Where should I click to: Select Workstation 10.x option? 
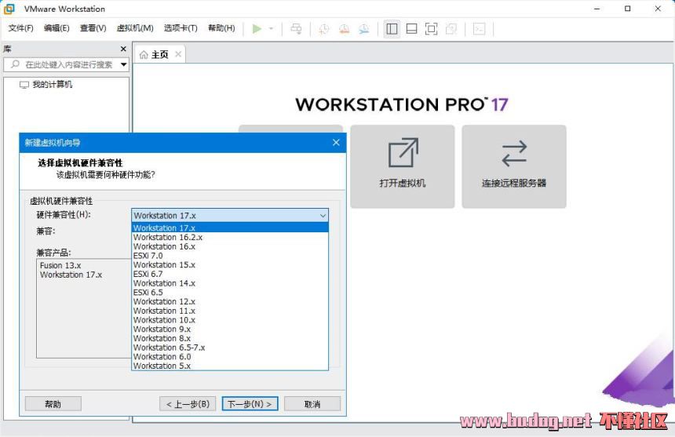point(230,320)
